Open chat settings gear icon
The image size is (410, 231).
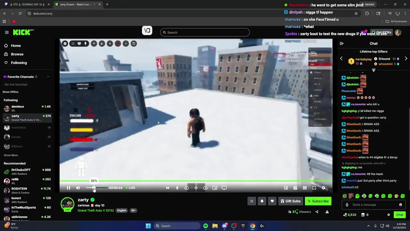pyautogui.click(x=389, y=215)
